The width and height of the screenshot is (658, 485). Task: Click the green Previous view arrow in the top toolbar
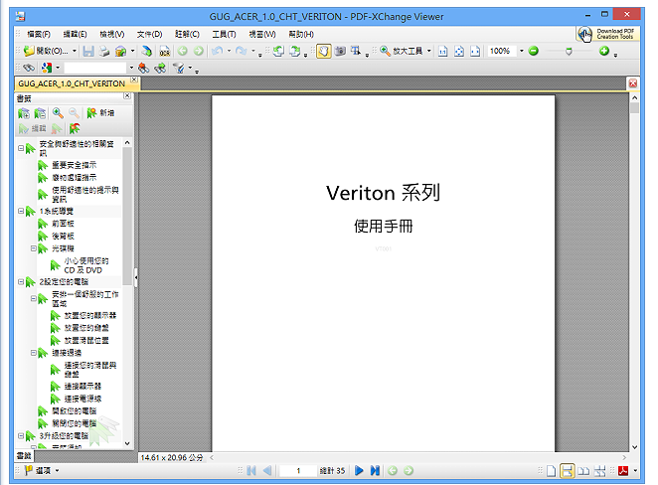[182, 52]
